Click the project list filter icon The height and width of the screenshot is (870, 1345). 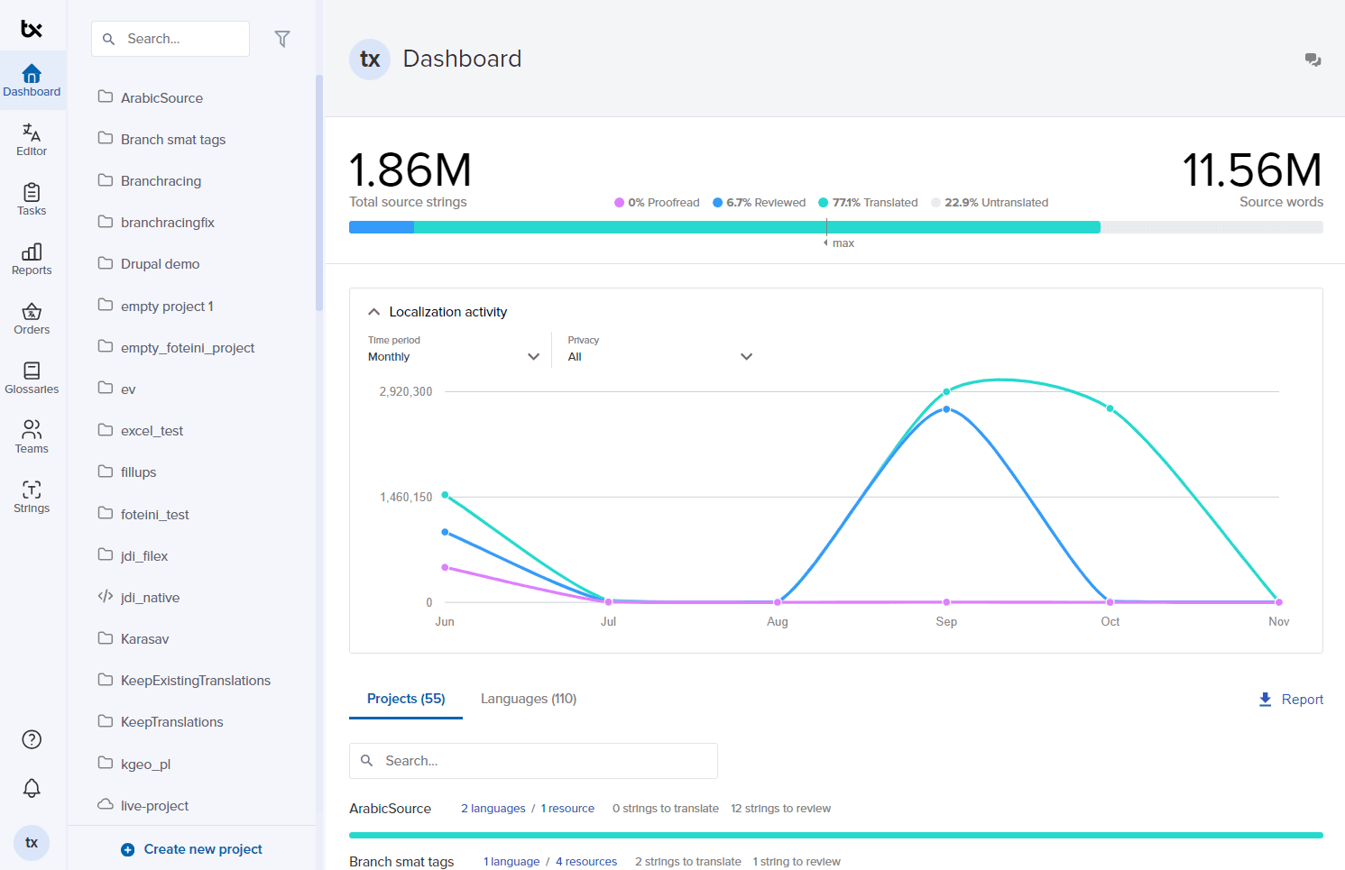click(282, 39)
